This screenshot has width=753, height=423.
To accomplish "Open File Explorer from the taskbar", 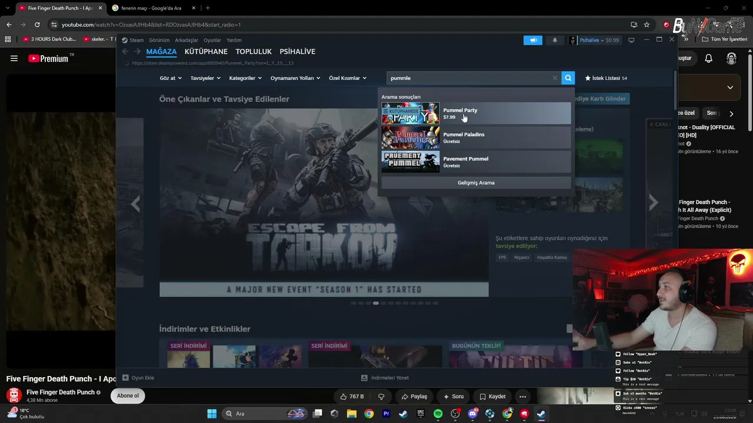I will (351, 414).
